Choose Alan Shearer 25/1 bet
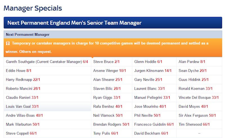This screenshot has height=138, width=225. pos(112,79)
